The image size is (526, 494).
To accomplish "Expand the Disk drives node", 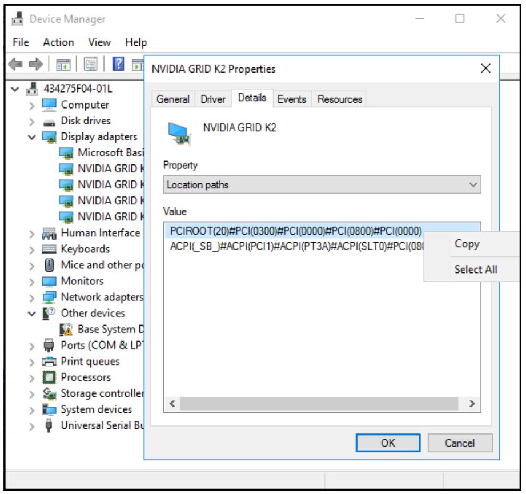I will (x=32, y=122).
